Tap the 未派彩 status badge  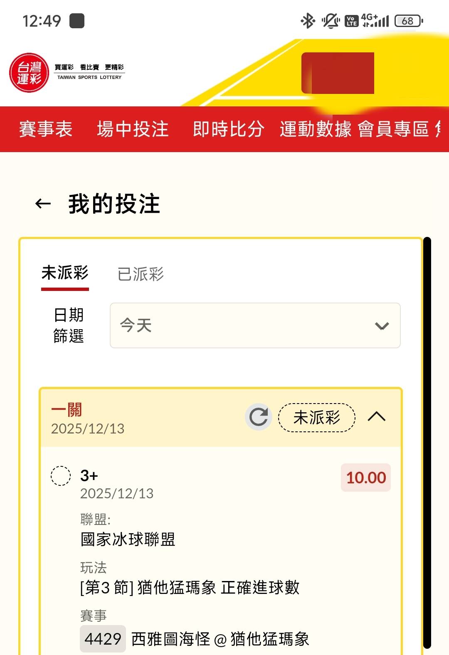[x=316, y=417]
